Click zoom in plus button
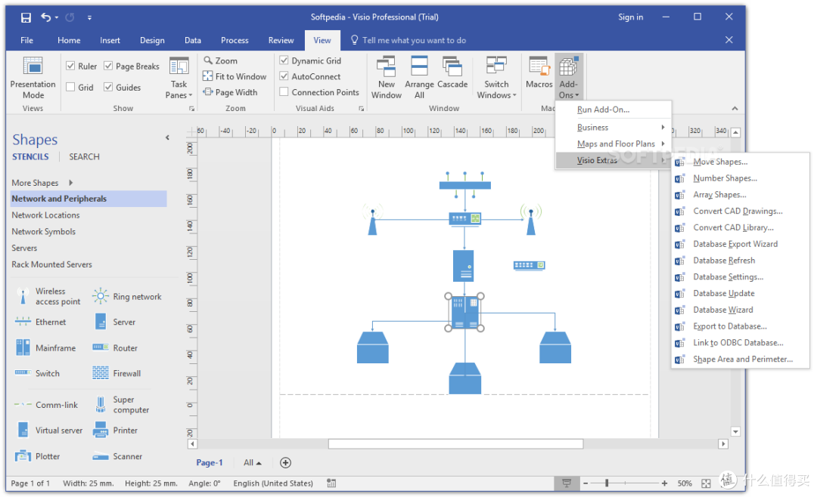This screenshot has width=817, height=497. pos(664,483)
